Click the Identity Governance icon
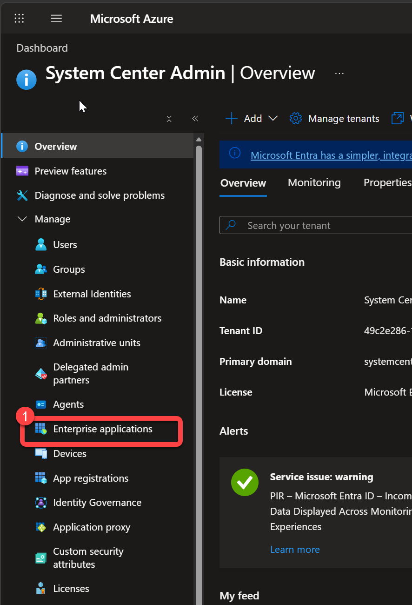Image resolution: width=412 pixels, height=605 pixels. 41,503
